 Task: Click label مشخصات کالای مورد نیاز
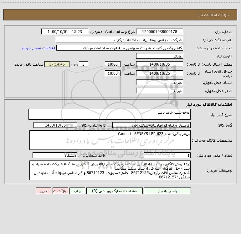(212, 140)
